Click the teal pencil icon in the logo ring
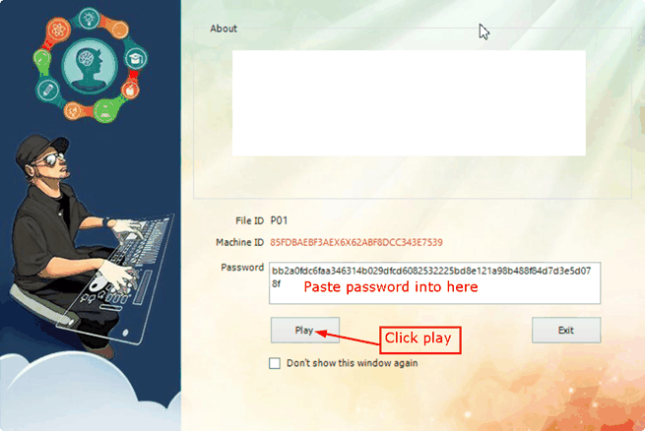 click(47, 90)
